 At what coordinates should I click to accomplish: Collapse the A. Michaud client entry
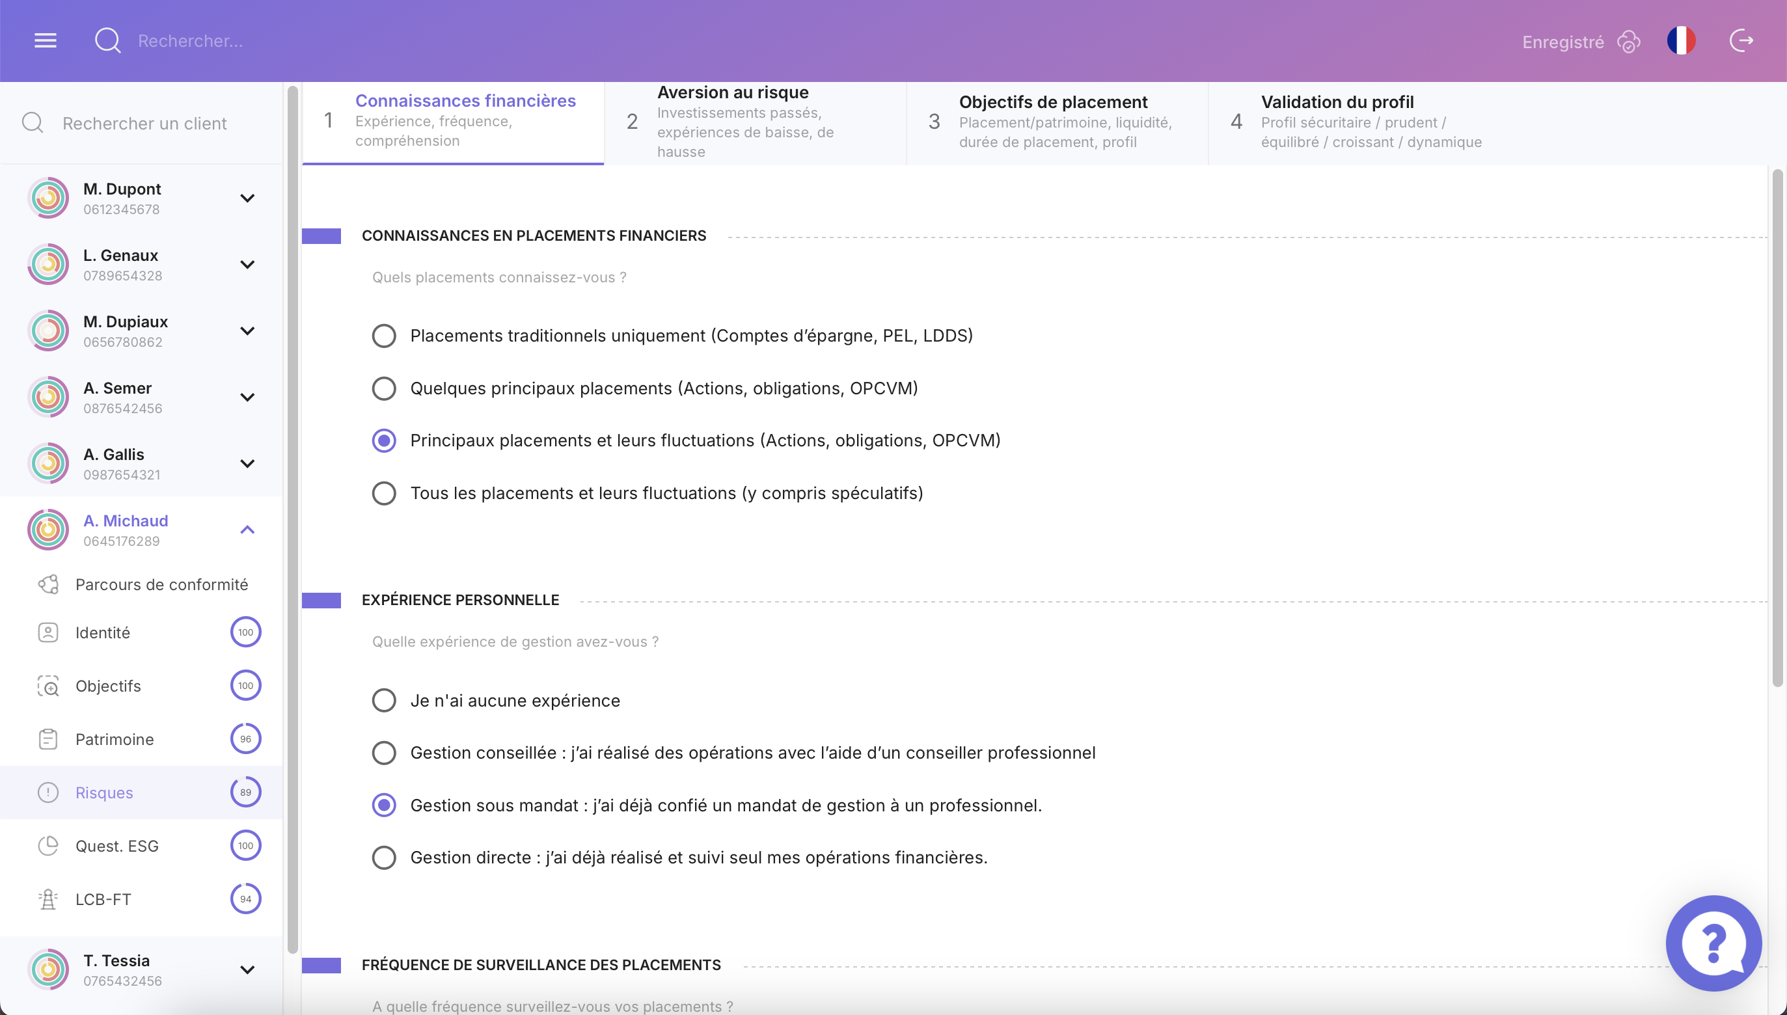coord(247,529)
